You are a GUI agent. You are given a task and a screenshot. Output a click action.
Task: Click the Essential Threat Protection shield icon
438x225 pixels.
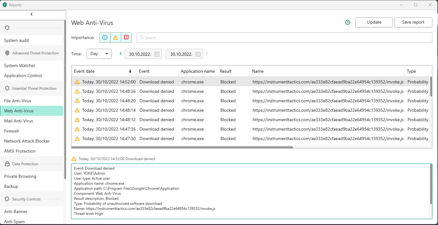(x=7, y=88)
